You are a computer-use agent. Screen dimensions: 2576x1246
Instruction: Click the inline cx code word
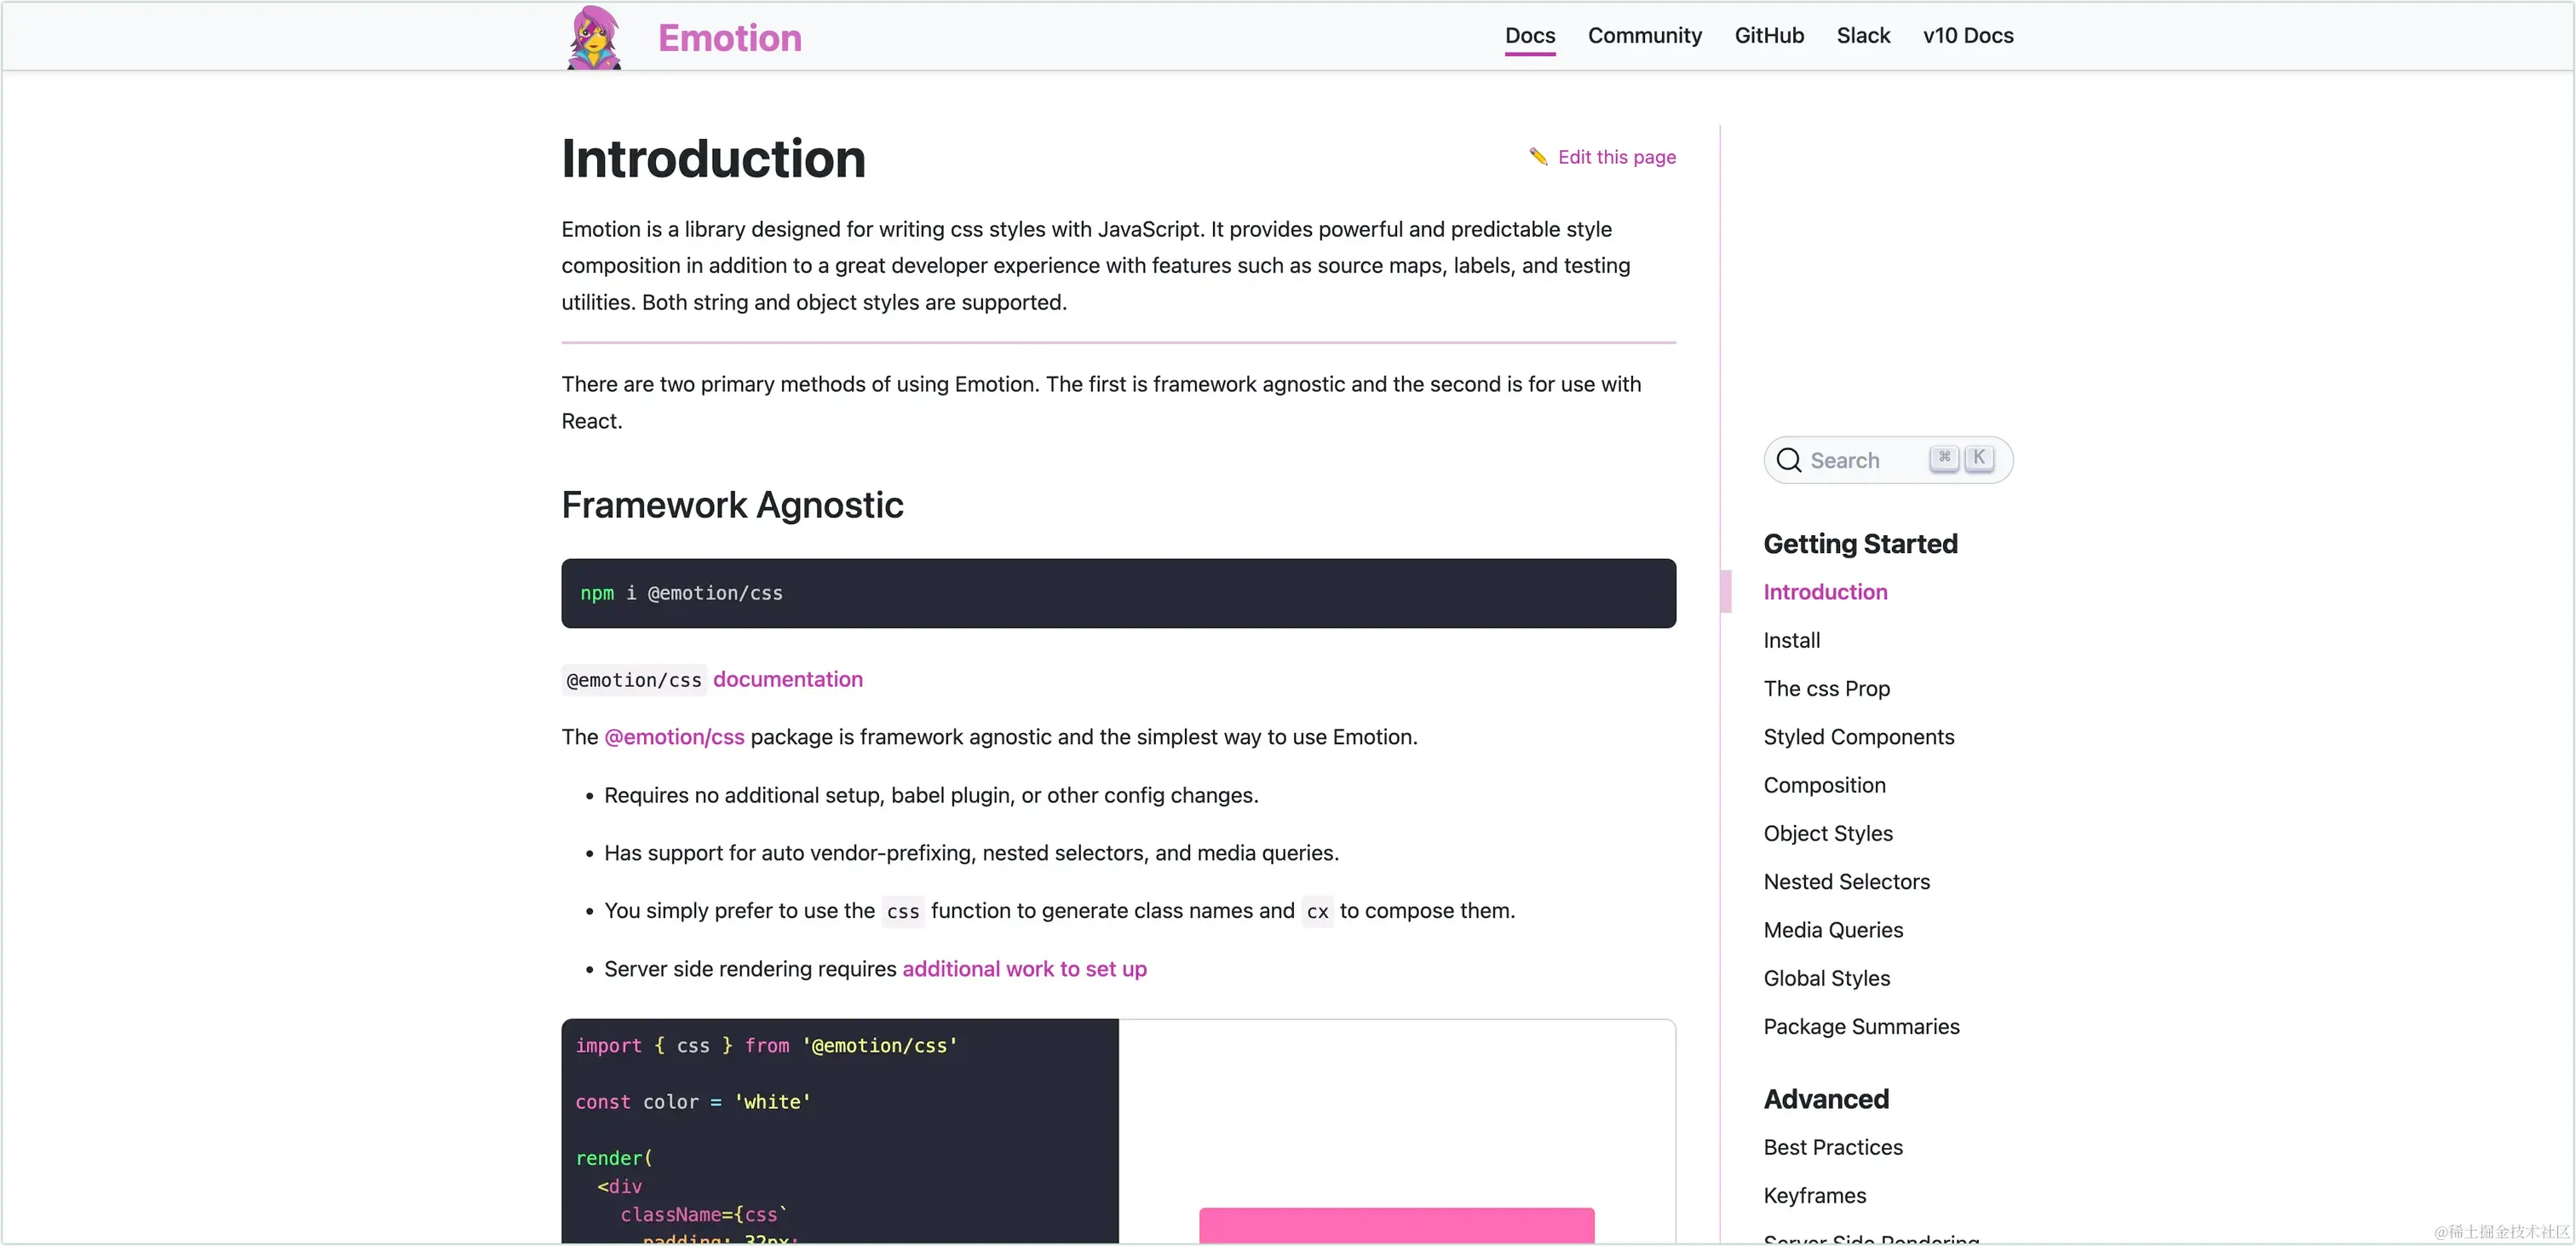click(x=1317, y=912)
